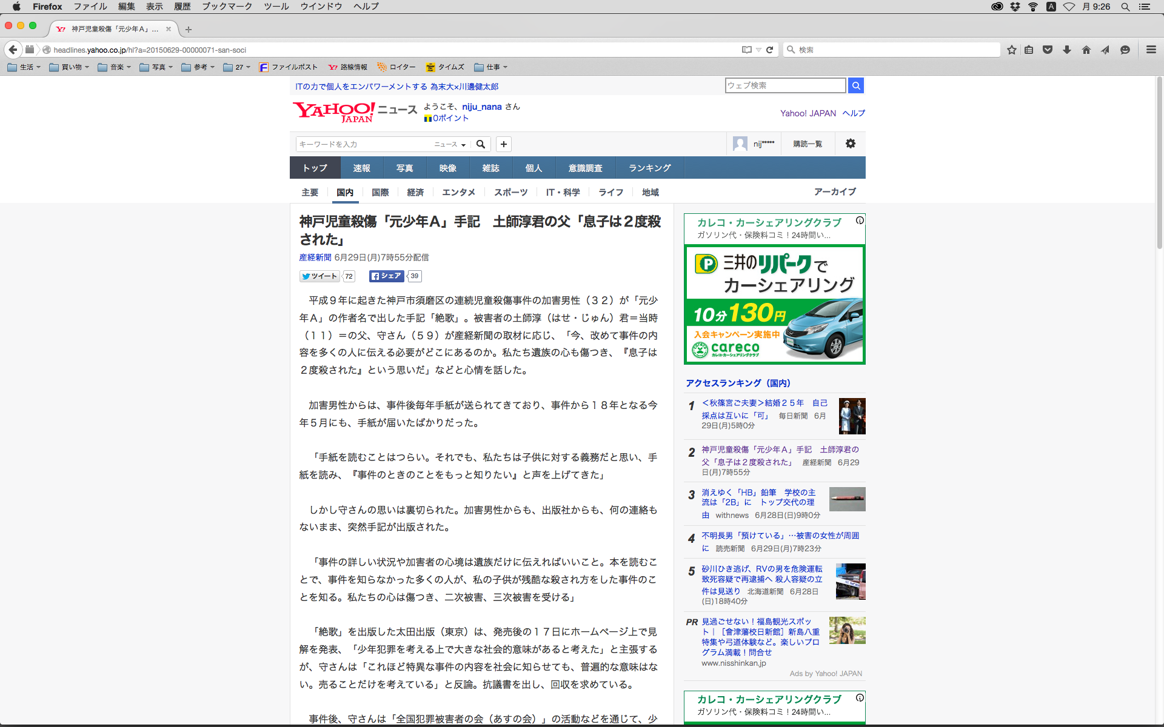1164x727 pixels.
Task: Open the 産経新聞 source link
Action: point(315,257)
